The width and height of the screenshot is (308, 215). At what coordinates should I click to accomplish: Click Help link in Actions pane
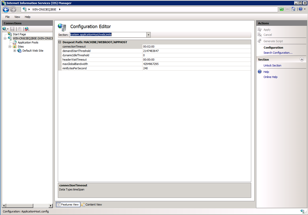click(x=266, y=72)
